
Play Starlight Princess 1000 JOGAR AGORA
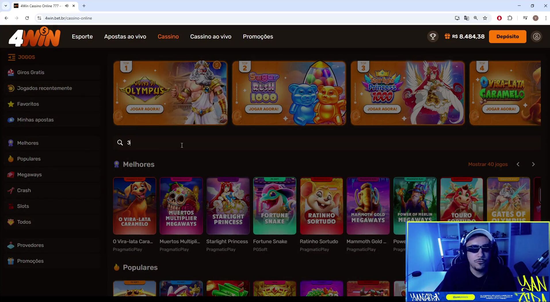tap(382, 109)
